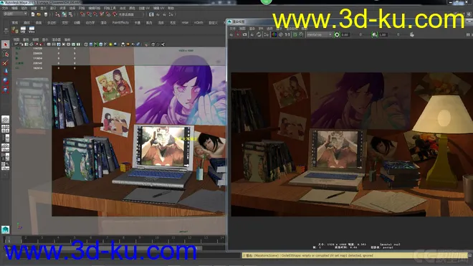Open the menu set dropdown on status line
The image size is (473, 266).
15,14
